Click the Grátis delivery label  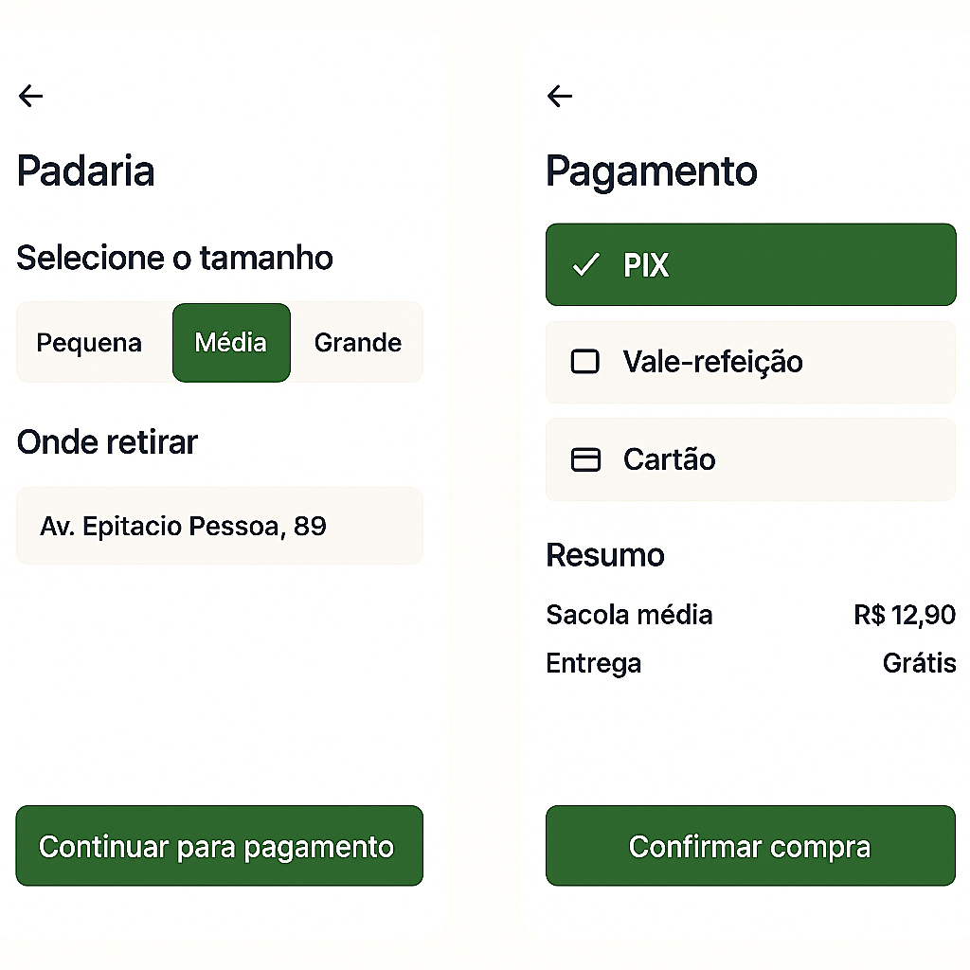pos(919,663)
